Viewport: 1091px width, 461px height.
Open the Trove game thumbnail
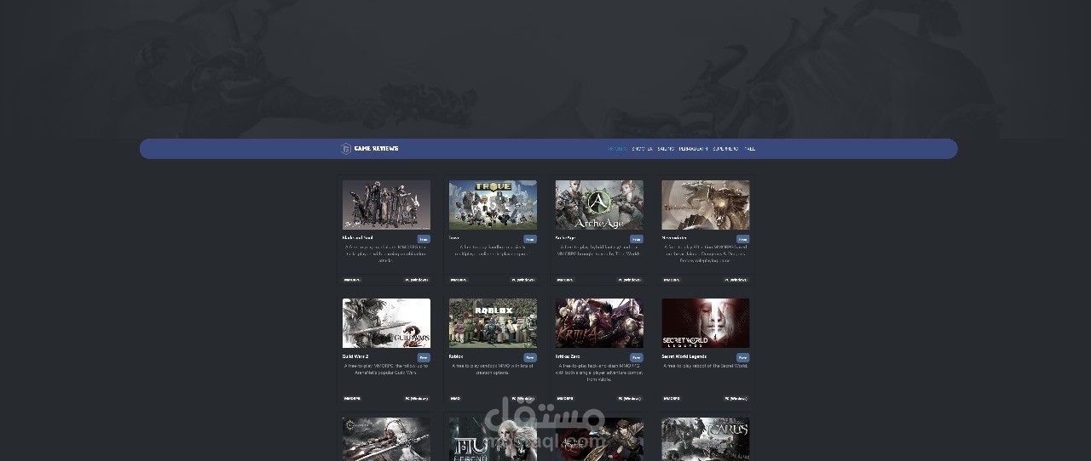click(x=493, y=204)
